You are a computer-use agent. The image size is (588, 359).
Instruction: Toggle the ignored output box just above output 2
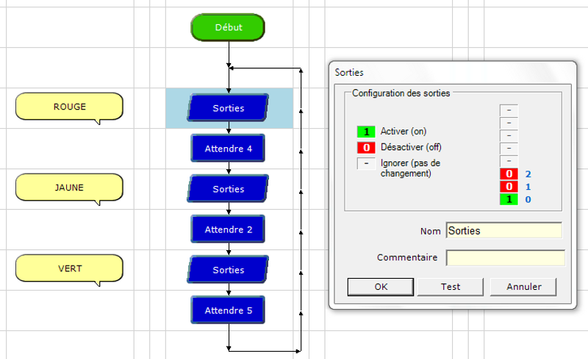click(509, 160)
